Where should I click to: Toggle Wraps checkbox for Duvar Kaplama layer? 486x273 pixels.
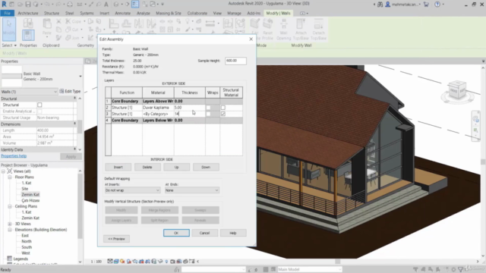[208, 108]
